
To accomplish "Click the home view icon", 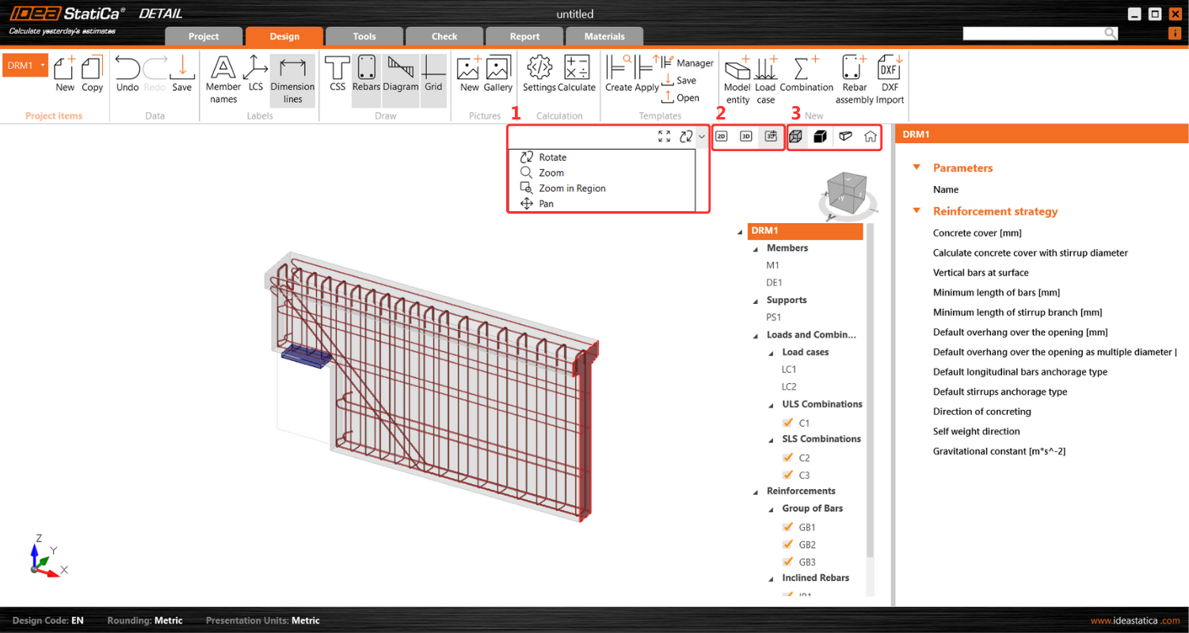I will coord(869,136).
